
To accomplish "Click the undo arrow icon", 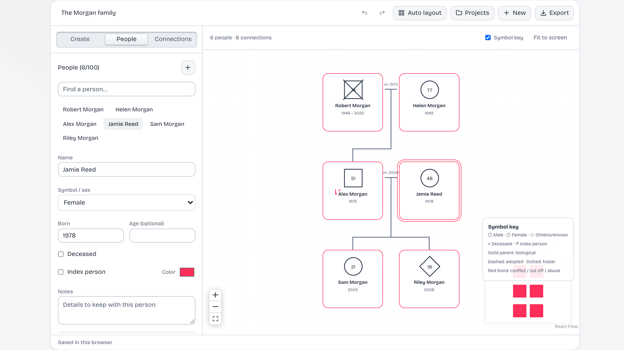I will tap(365, 13).
